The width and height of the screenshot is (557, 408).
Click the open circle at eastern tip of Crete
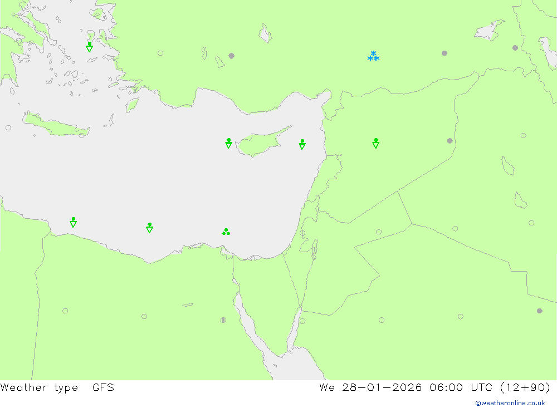coord(82,135)
